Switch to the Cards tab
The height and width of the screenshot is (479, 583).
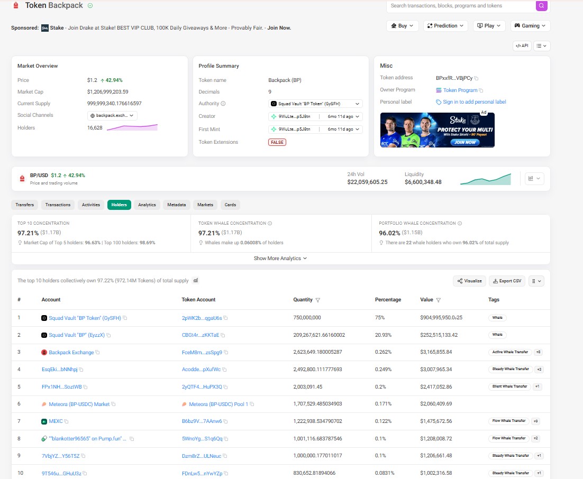click(x=230, y=205)
